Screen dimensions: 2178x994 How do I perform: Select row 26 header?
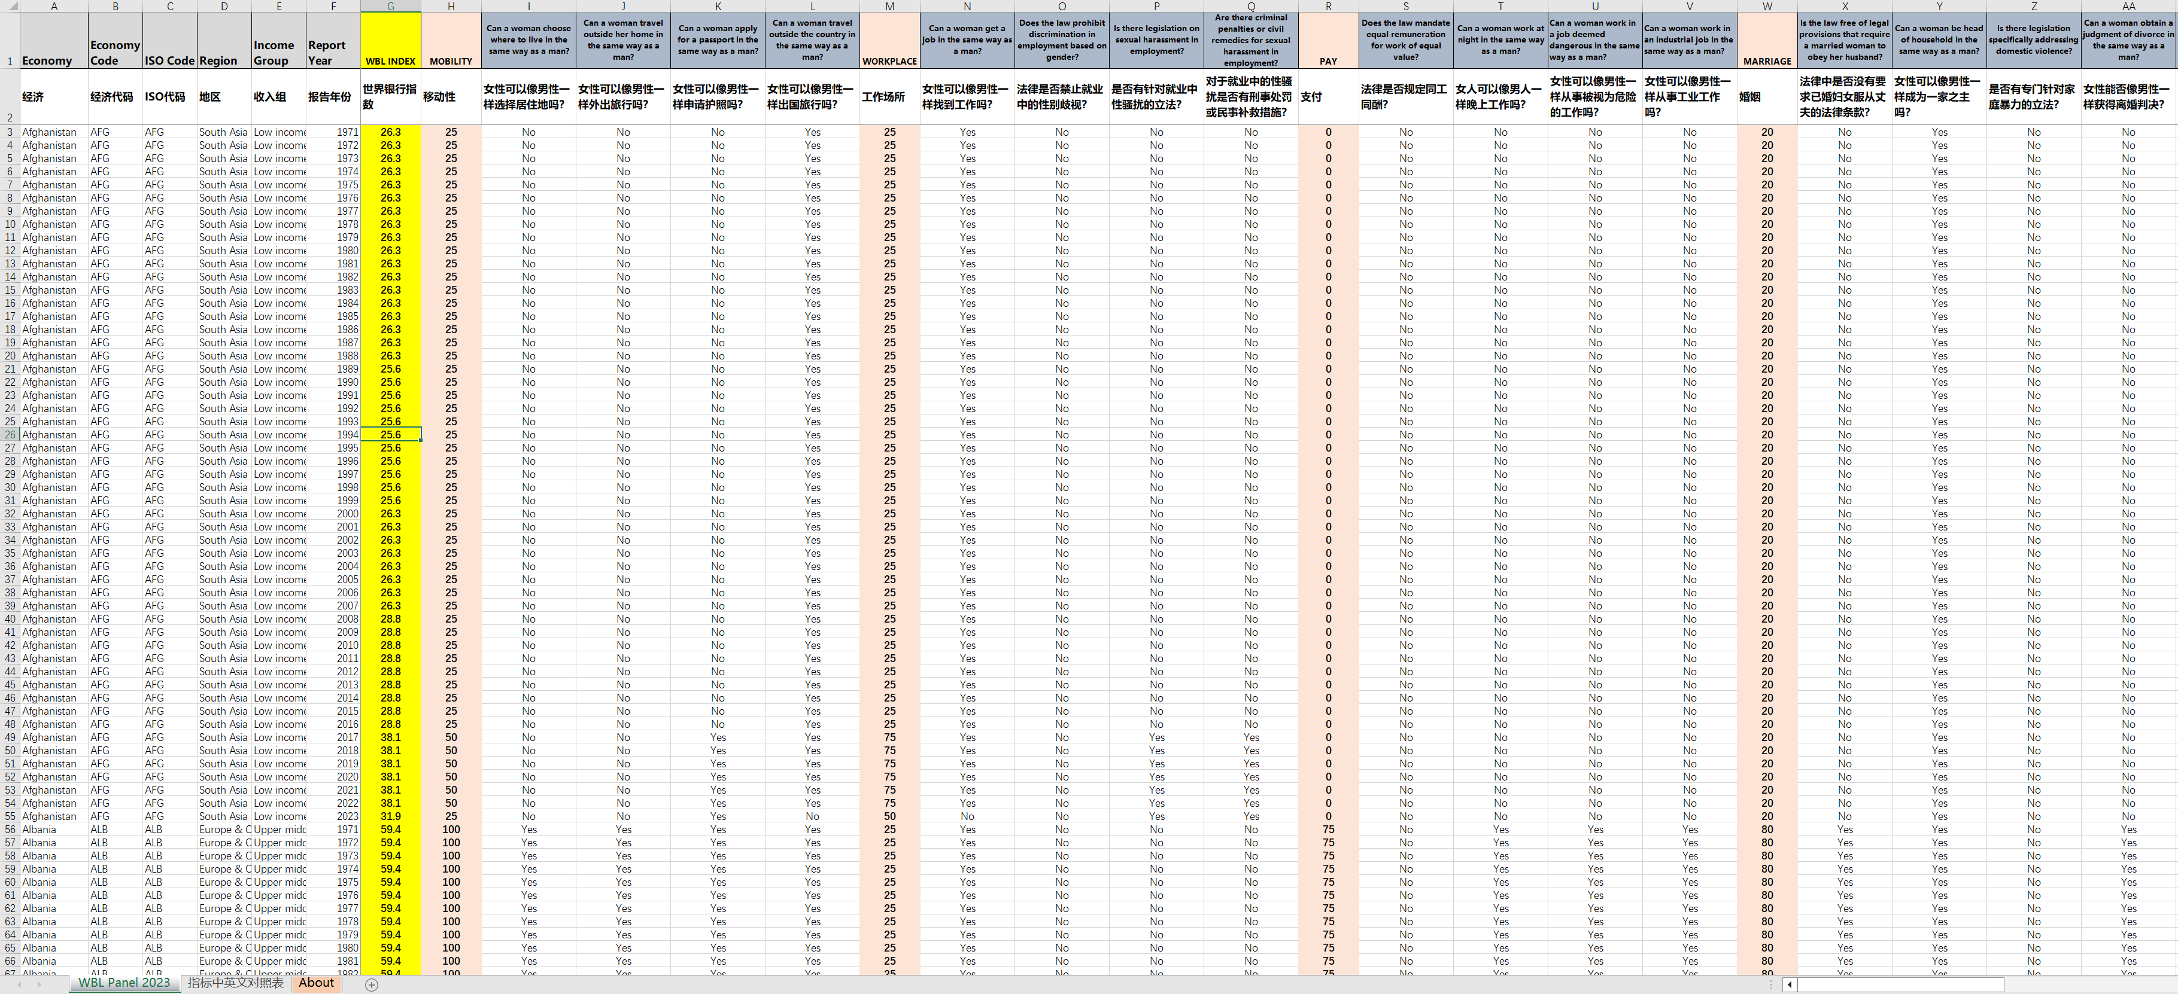pos(10,435)
